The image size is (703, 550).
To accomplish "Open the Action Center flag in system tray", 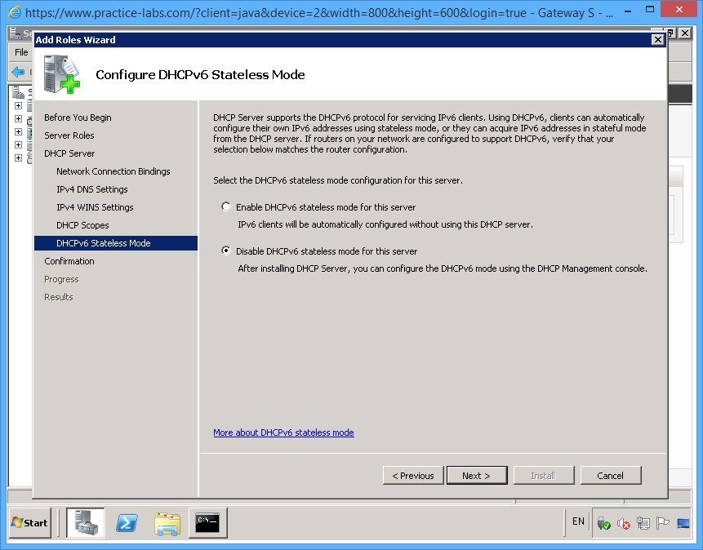I will (x=662, y=522).
